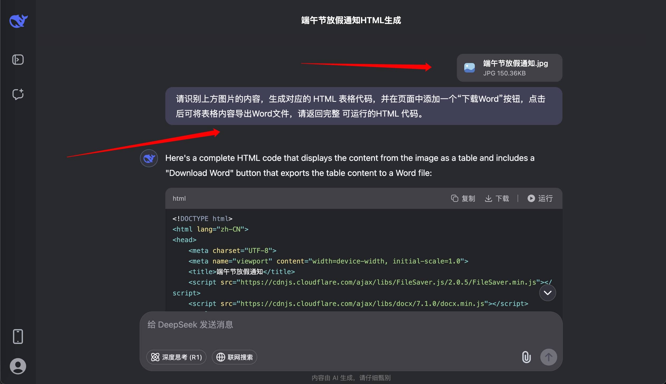Click the 内容由 AI 生成 disclaimer text
Screen dimensions: 666x384
[x=351, y=378]
